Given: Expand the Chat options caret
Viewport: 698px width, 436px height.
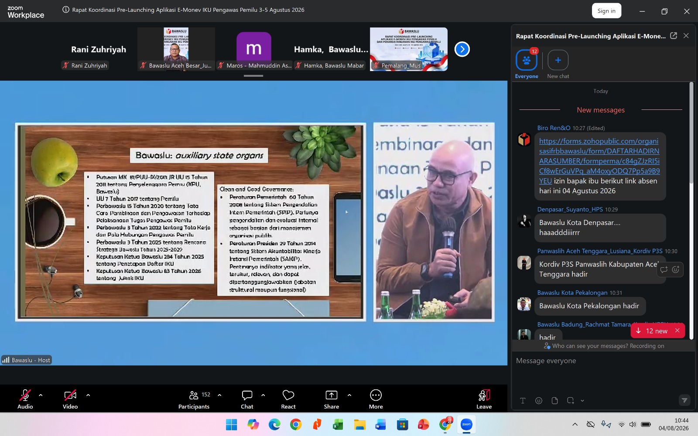Looking at the screenshot, I should coord(263,395).
